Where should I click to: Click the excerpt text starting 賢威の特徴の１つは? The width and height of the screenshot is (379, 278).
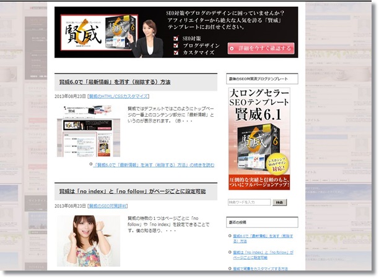point(168,224)
